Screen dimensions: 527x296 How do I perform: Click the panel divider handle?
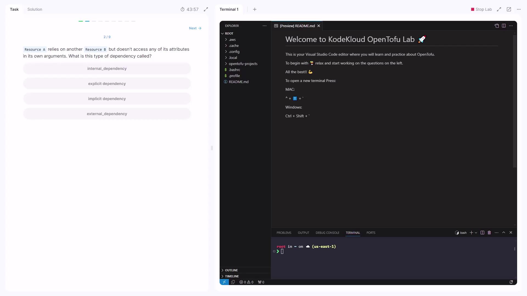coord(212,148)
